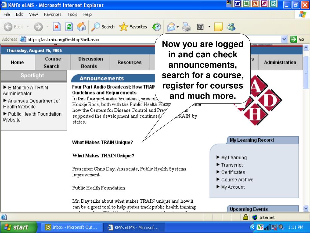
Task: Click the Mail envelope icon
Action: (x=171, y=27)
